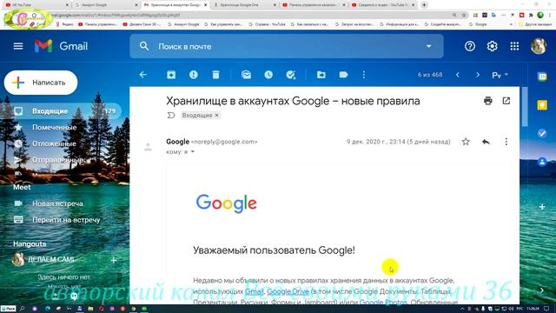Open Contacts in side panel
This screenshot has height=313, width=556.
(542, 162)
